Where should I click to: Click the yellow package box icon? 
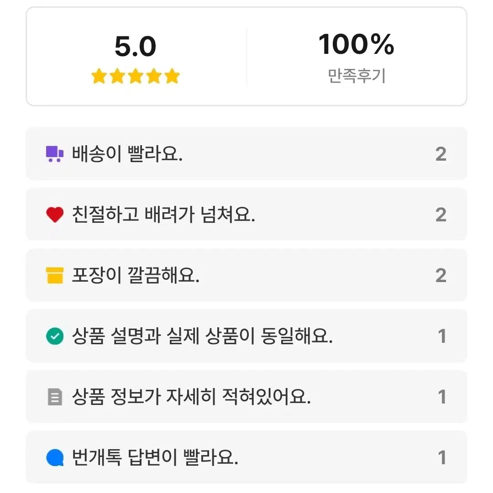coord(55,275)
